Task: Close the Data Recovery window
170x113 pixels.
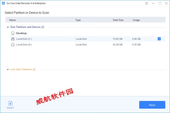Action: click(166, 3)
